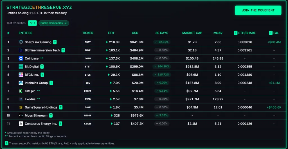Click the GameSquare Holdings logo icon
This screenshot has width=288, height=149.
[21, 107]
